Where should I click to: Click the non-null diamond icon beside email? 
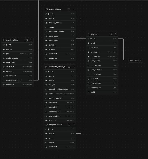(89, 43)
